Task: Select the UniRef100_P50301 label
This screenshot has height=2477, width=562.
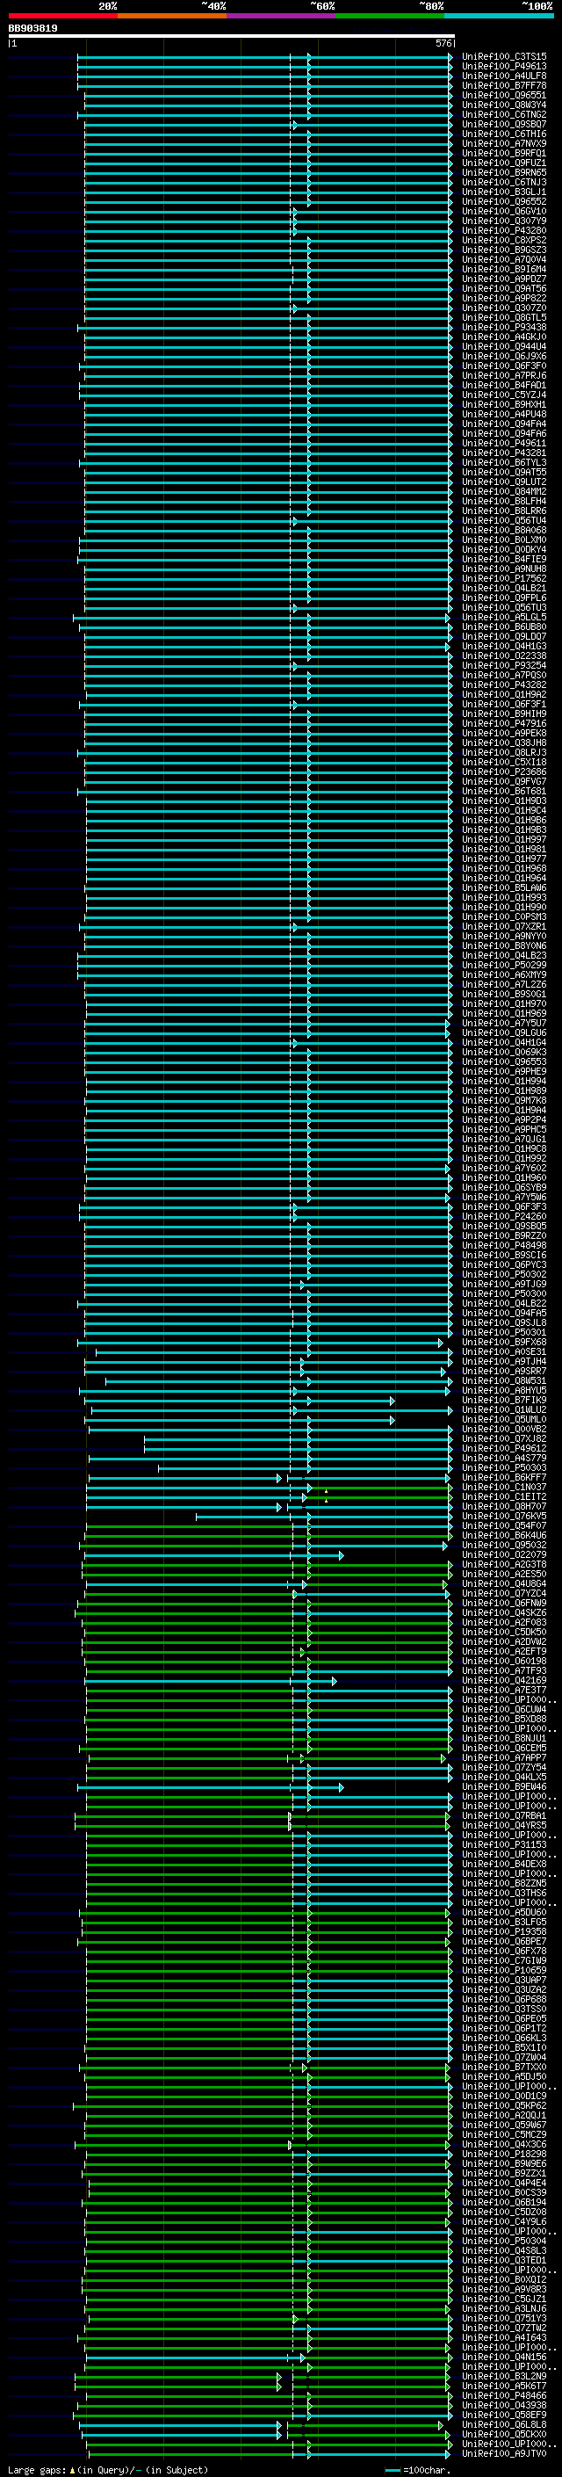Action: [504, 1333]
